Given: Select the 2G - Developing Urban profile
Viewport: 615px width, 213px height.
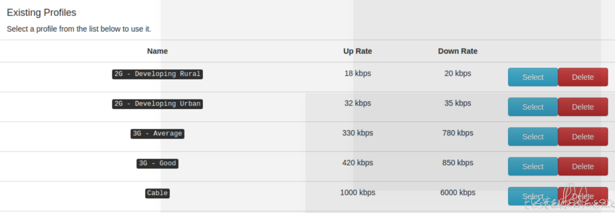Looking at the screenshot, I should tap(533, 107).
